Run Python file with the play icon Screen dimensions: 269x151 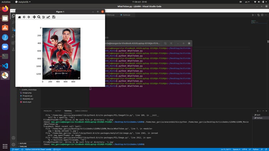pos(253,15)
